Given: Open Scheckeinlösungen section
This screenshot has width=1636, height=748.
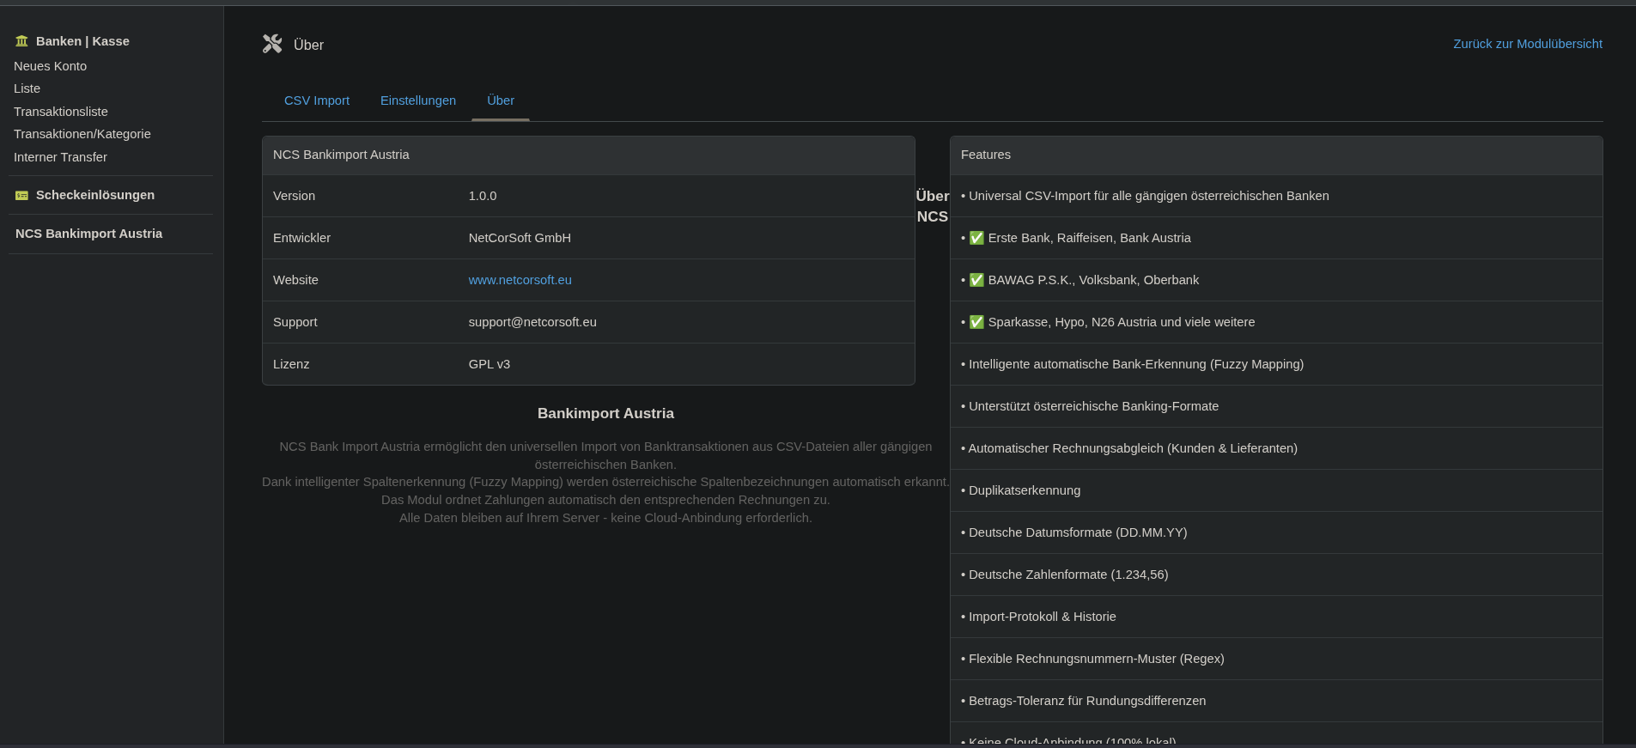Looking at the screenshot, I should (95, 195).
